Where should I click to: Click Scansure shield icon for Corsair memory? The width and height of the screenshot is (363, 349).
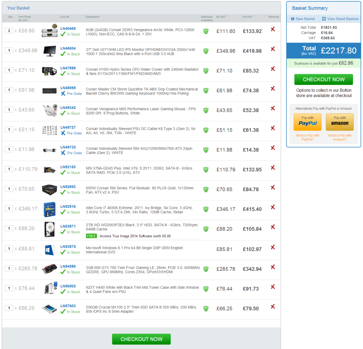[206, 31]
